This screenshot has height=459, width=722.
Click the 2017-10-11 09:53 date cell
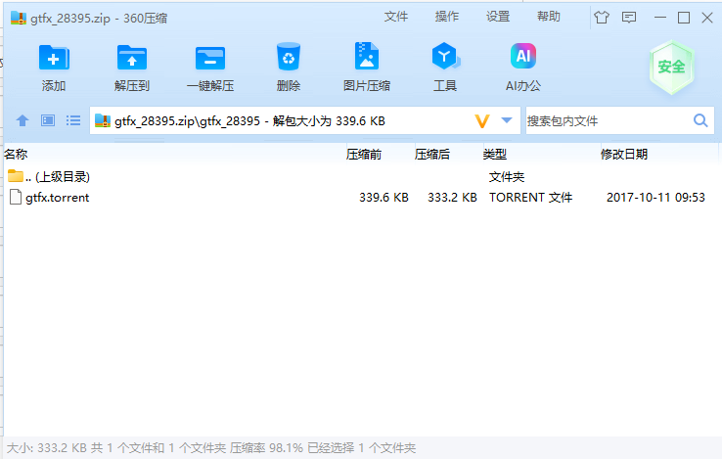pos(655,198)
